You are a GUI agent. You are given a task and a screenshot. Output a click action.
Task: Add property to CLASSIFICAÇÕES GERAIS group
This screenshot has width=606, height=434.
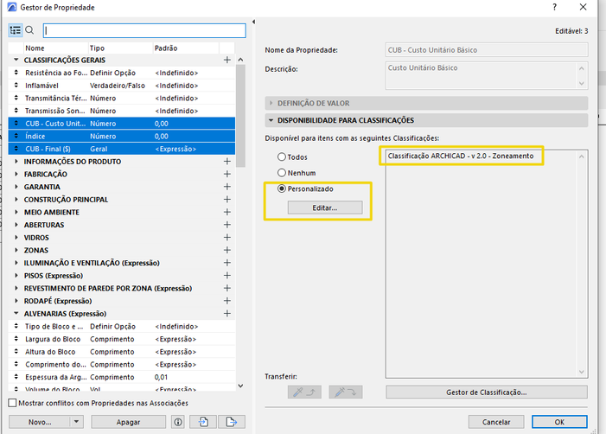click(x=227, y=60)
